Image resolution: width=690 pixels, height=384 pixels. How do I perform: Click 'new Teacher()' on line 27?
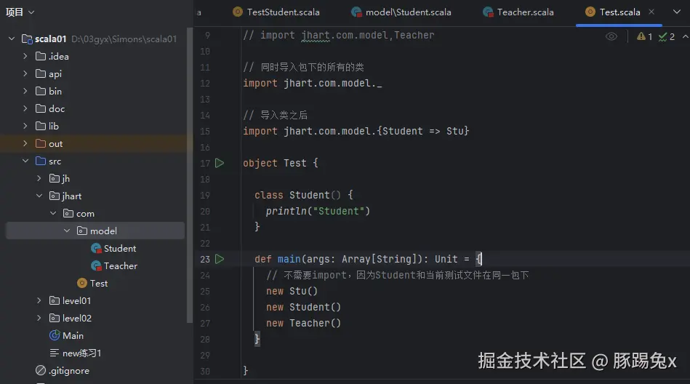[x=303, y=323]
